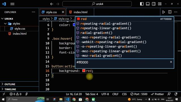Open the hamburger application menu

pyautogui.click(x=12, y=4)
